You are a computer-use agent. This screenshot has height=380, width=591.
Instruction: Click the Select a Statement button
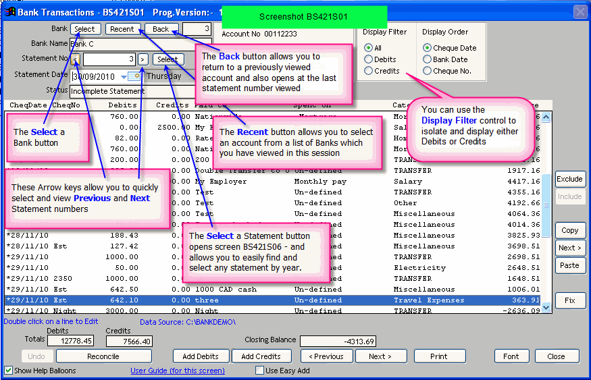point(168,59)
